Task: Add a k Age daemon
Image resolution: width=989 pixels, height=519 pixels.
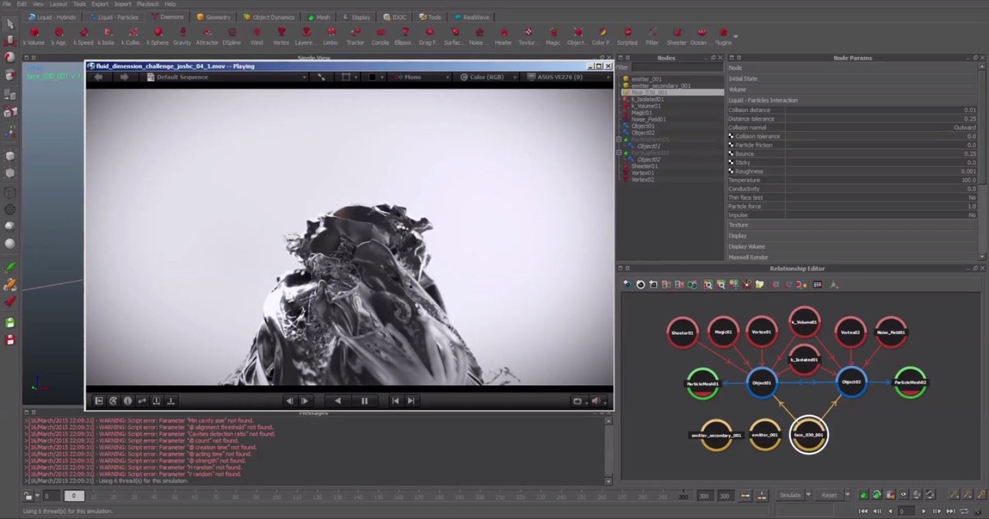Action: (58, 36)
